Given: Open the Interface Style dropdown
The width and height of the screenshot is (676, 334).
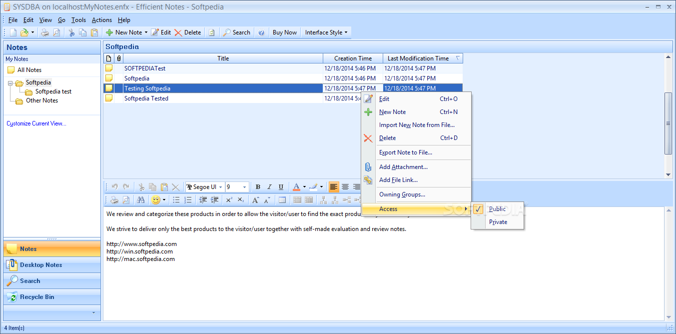Looking at the screenshot, I should pos(326,32).
